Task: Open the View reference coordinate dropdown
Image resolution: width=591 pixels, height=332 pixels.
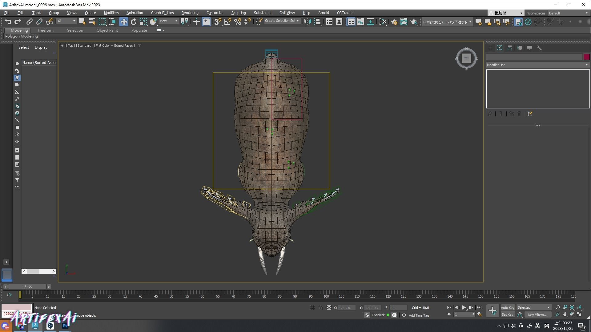Action: pos(169,21)
